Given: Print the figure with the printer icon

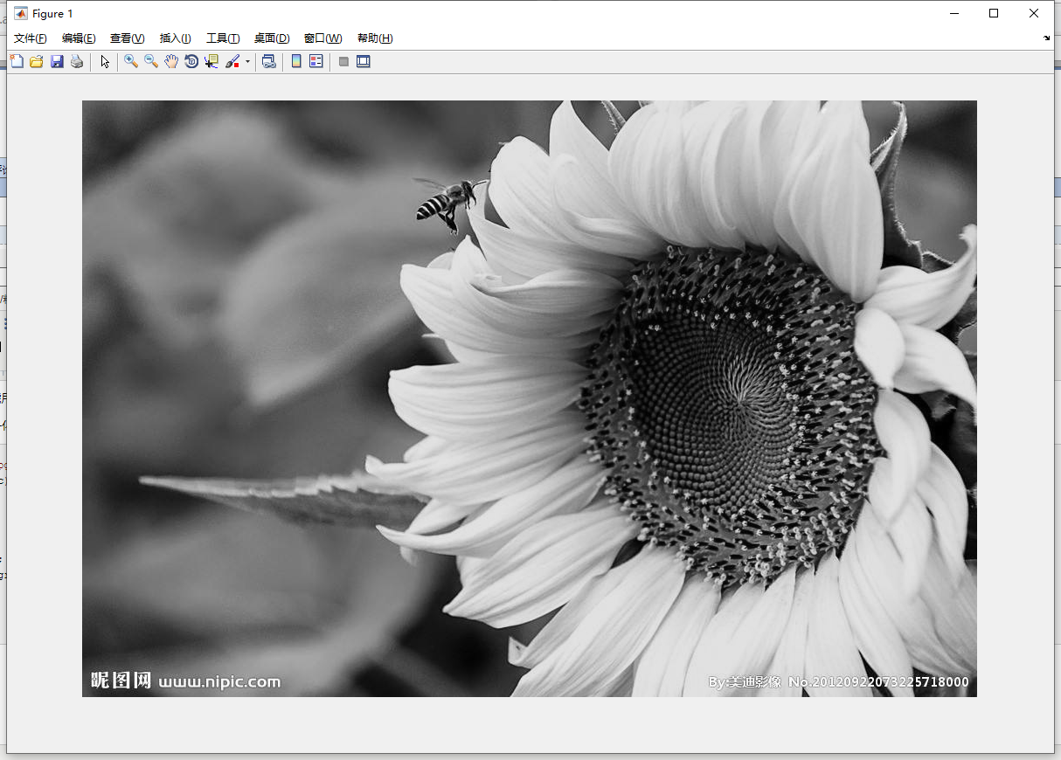Looking at the screenshot, I should (77, 61).
